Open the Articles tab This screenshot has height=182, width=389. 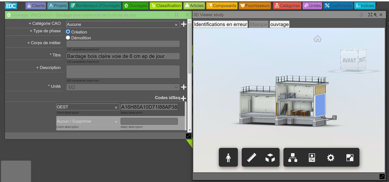coord(194,5)
